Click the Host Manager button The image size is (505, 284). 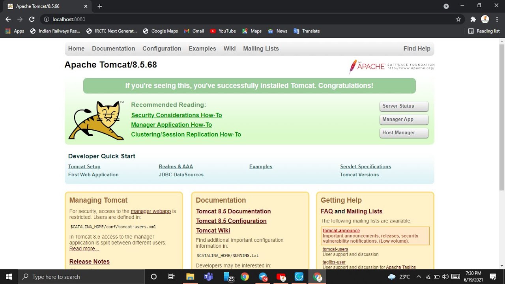click(404, 133)
